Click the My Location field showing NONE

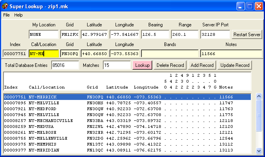coord(44,34)
